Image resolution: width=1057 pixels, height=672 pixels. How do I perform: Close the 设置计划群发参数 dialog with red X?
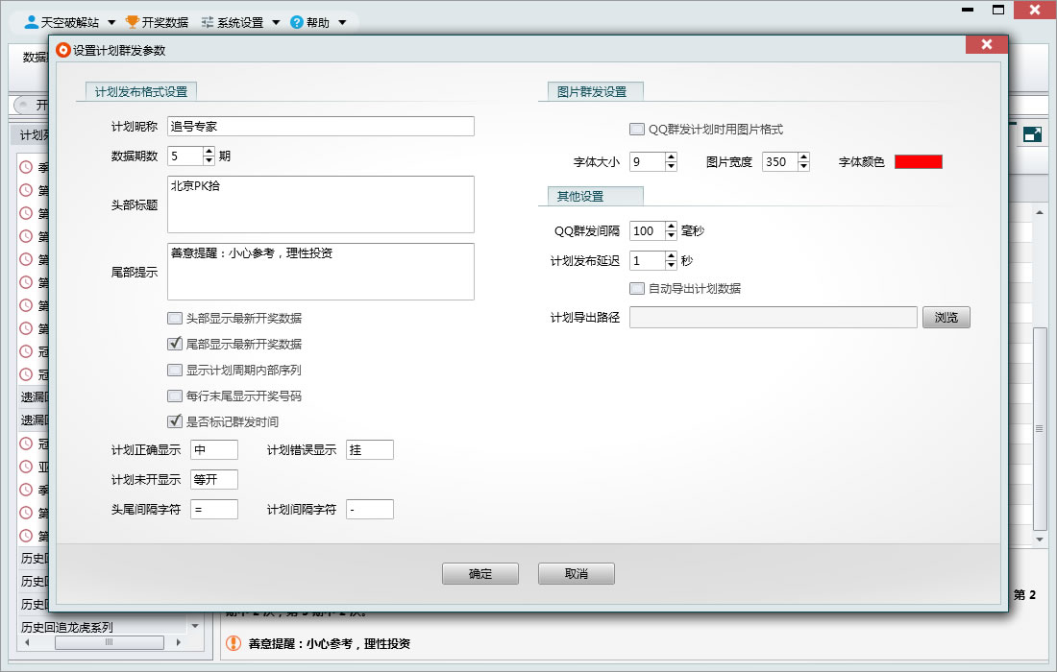click(x=987, y=45)
